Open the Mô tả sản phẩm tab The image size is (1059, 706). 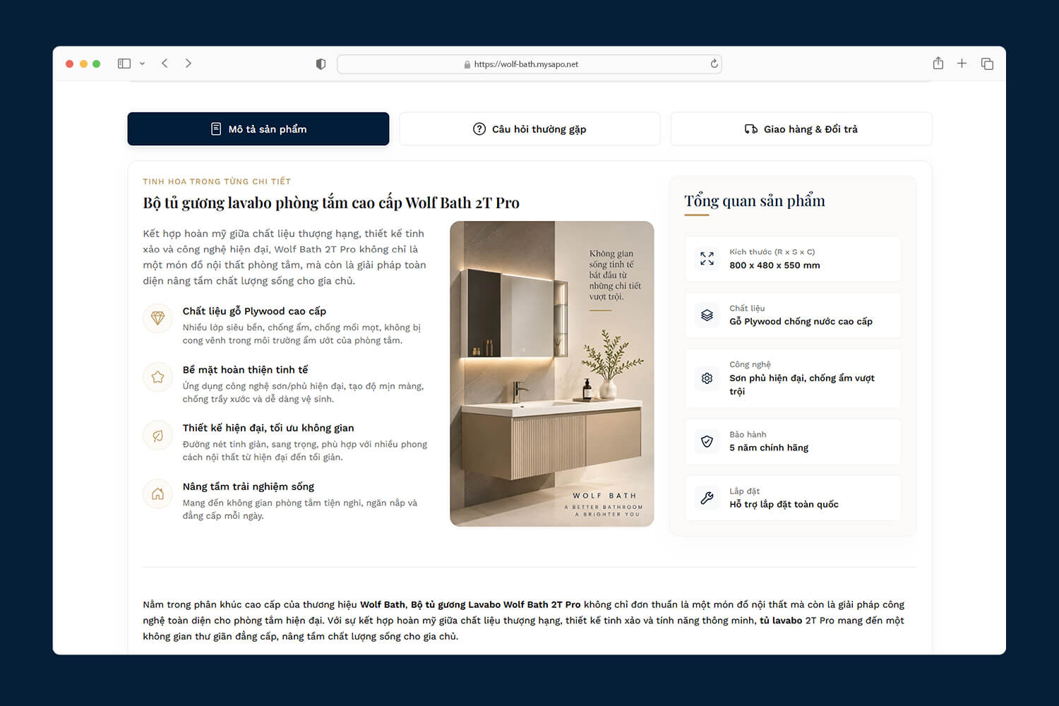click(258, 129)
